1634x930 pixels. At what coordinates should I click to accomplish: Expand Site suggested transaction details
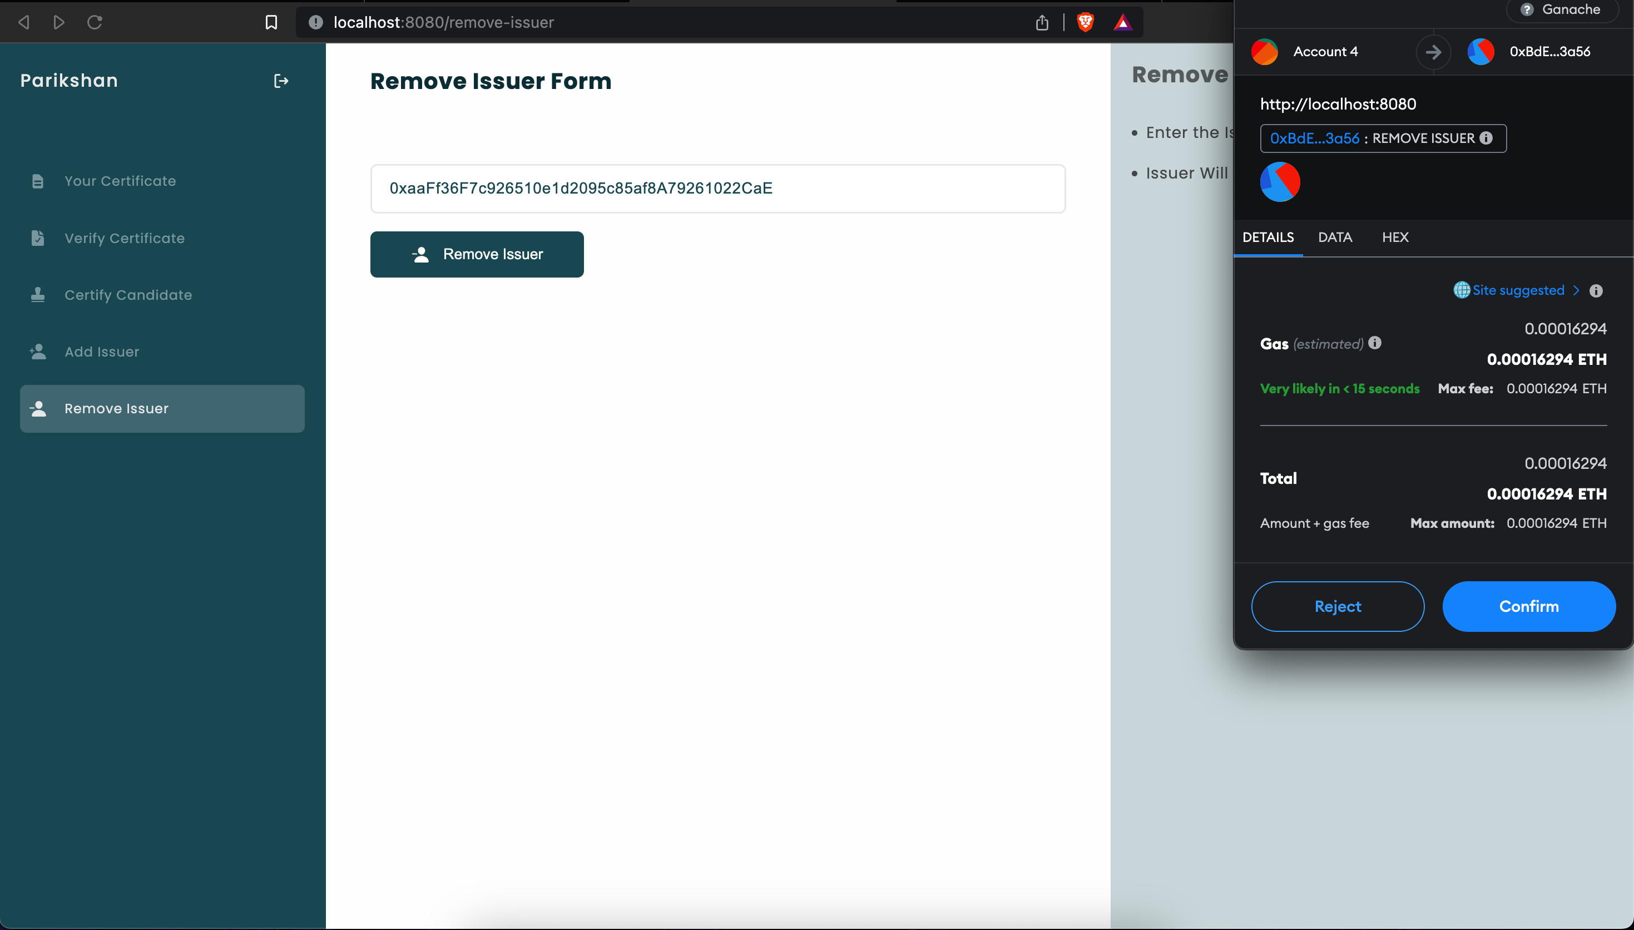[1577, 290]
